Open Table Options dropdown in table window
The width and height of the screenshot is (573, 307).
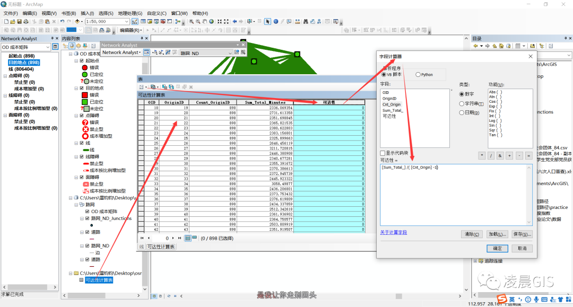(x=143, y=87)
